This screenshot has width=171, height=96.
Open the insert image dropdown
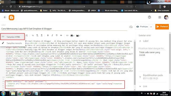tap(72, 35)
